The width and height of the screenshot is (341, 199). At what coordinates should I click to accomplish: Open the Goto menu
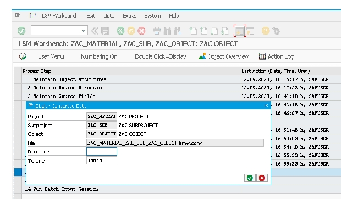pyautogui.click(x=109, y=15)
